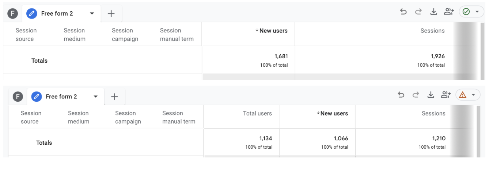Click Sessions column header in bottom table
This screenshot has height=172, width=500.
[x=433, y=113]
